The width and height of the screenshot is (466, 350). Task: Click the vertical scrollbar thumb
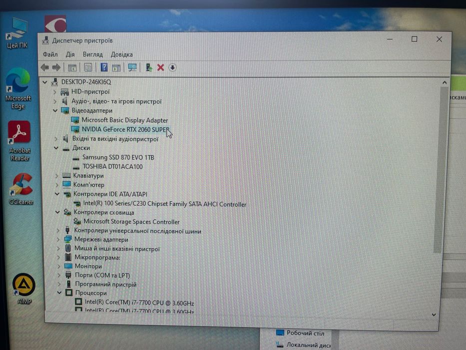(x=440, y=169)
